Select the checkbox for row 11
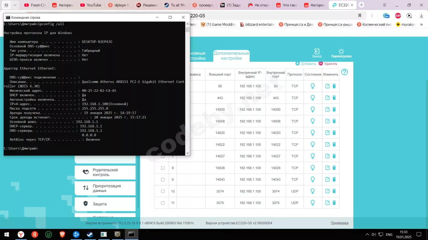The height and width of the screenshot is (240, 428). (163, 203)
